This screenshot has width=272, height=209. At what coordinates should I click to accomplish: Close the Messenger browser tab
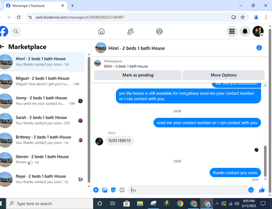coord(63,5)
